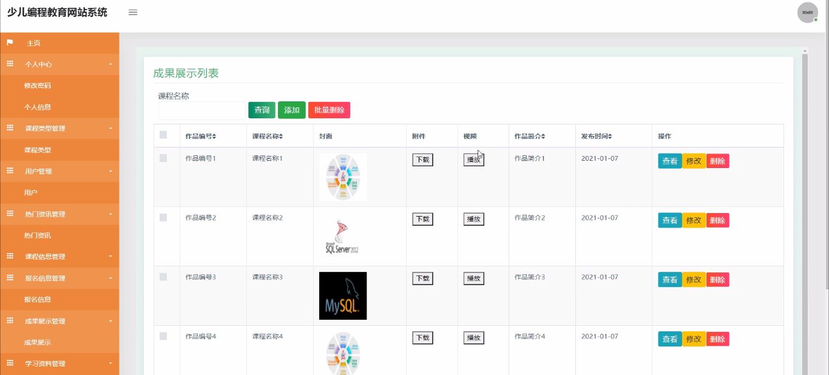
Task: Play video for 作品编号1
Action: point(474,160)
